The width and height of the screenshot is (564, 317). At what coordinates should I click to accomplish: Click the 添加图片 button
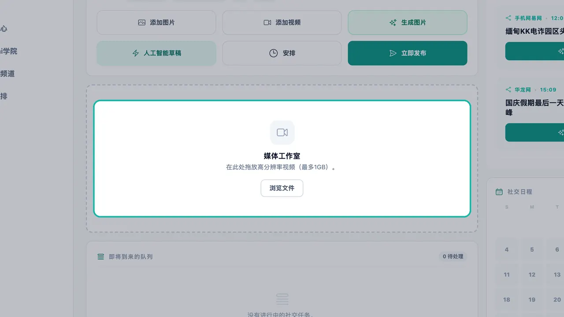[156, 22]
